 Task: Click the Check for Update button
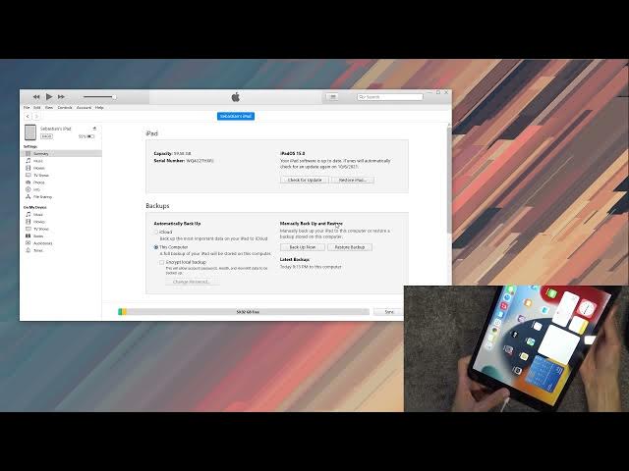pos(305,180)
